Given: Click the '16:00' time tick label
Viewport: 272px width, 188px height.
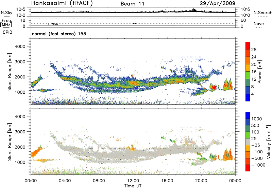Looking at the screenshot, I should tap(167, 181).
